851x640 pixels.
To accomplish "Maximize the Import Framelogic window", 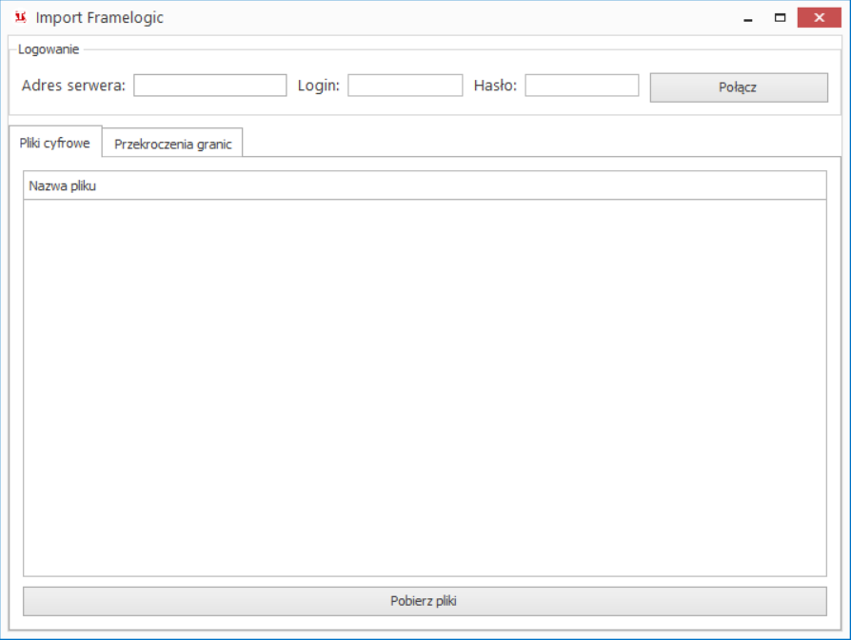I will pyautogui.click(x=780, y=18).
